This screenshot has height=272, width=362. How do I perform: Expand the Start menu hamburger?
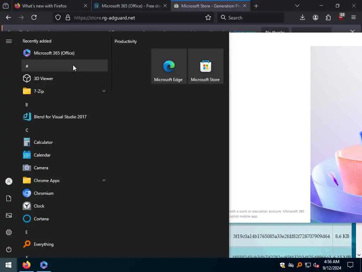pos(9,41)
